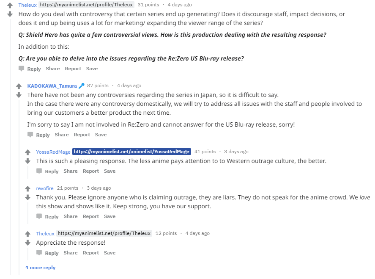Click reply speech bubble icon under revofire's comment

[39, 216]
